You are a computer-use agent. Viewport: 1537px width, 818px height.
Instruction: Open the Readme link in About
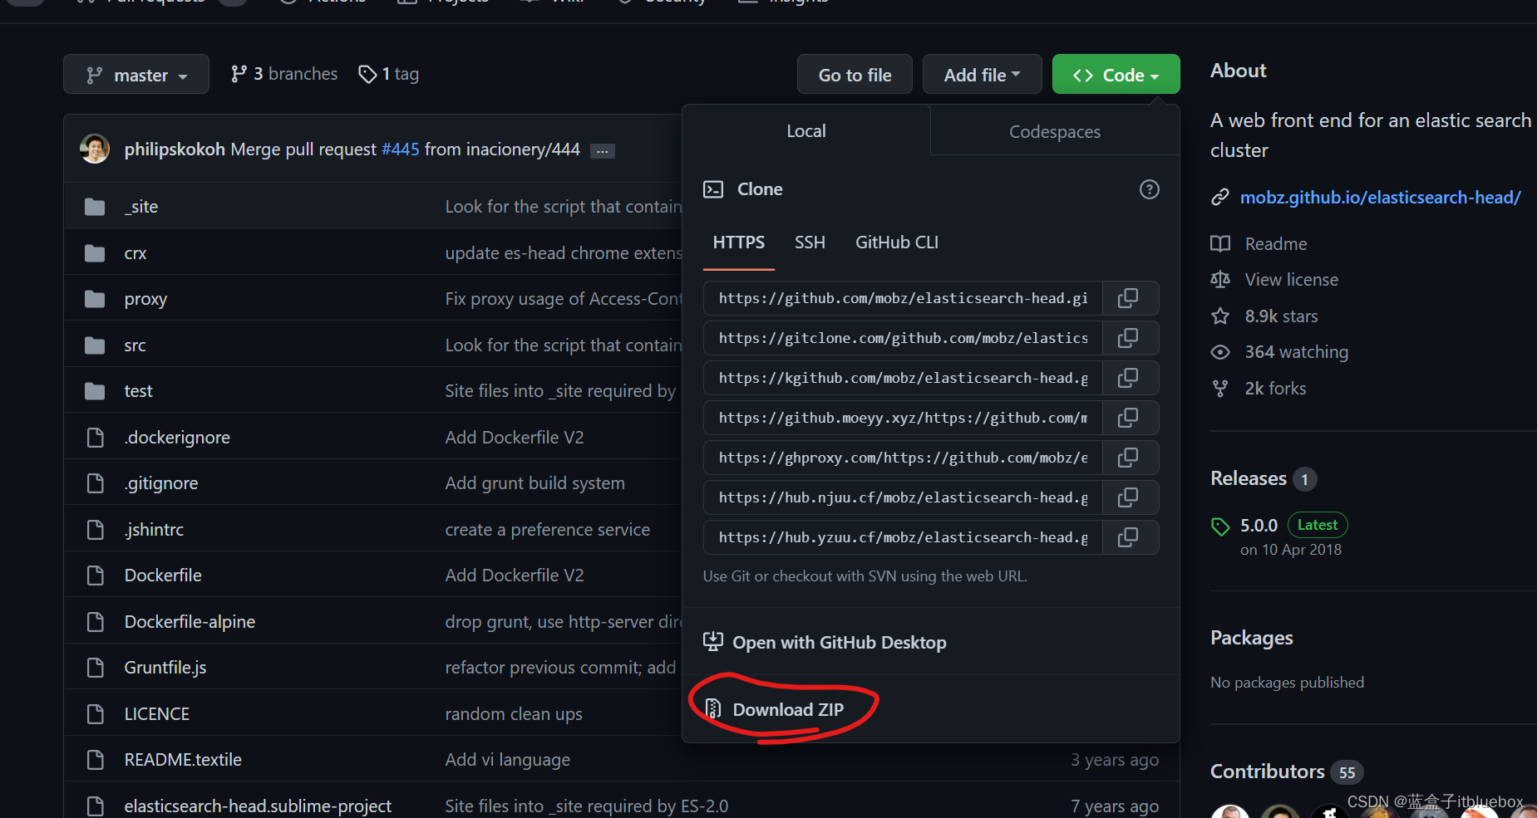tap(1276, 244)
